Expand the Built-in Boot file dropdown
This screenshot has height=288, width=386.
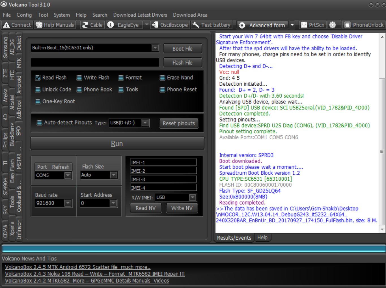click(155, 48)
